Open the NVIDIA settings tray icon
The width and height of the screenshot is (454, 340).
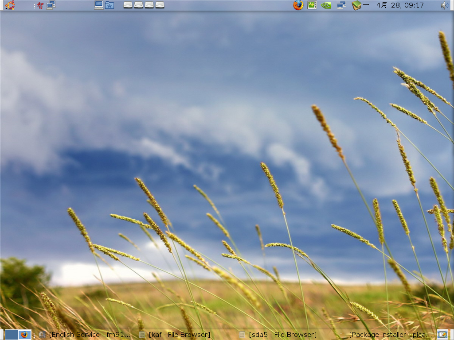coord(326,5)
